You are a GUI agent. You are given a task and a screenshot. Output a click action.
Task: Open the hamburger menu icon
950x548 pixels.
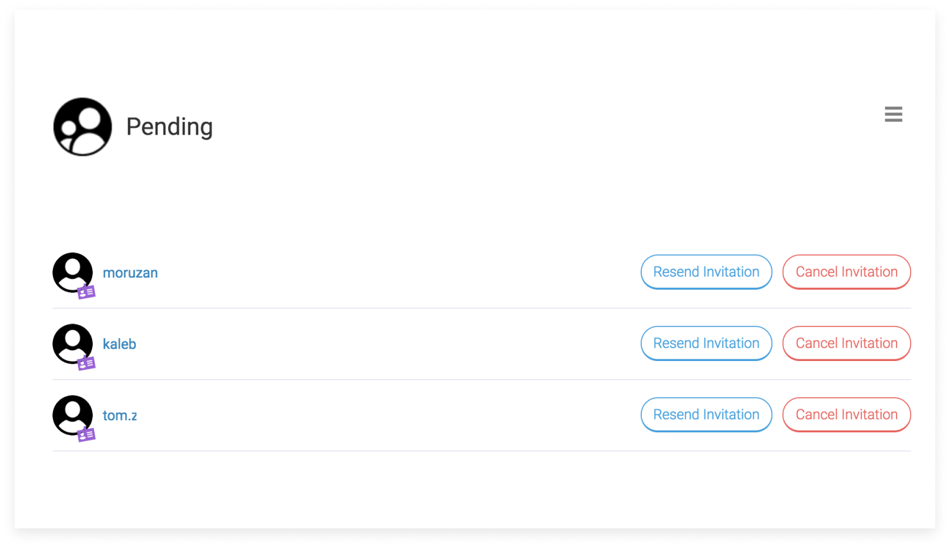point(893,114)
